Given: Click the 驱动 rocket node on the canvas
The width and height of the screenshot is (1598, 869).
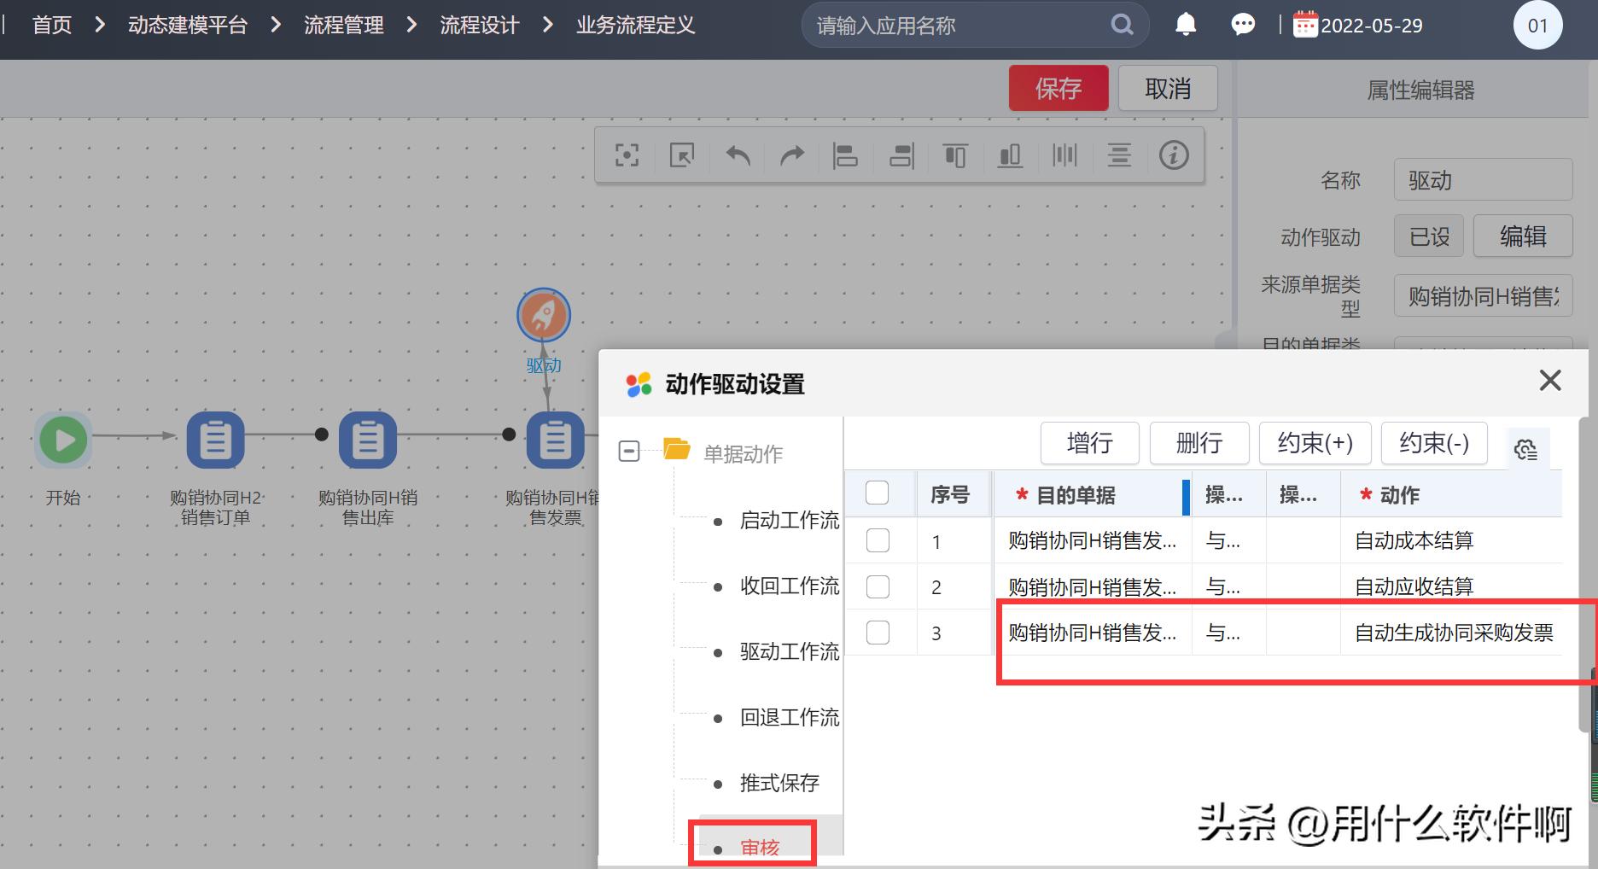Looking at the screenshot, I should 544,314.
